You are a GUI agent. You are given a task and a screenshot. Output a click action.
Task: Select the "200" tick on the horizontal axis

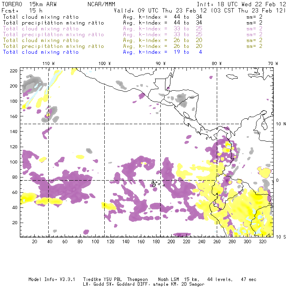(x=171, y=242)
